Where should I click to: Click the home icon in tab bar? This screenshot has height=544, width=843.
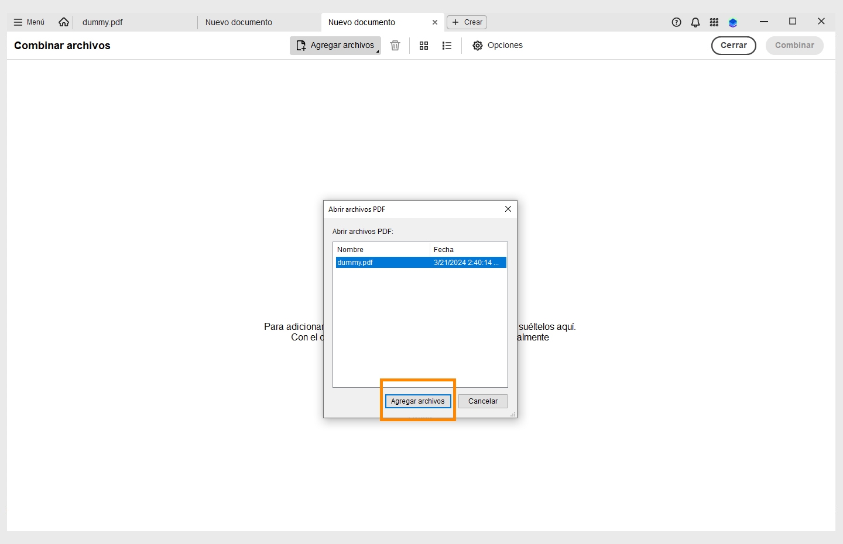(64, 22)
